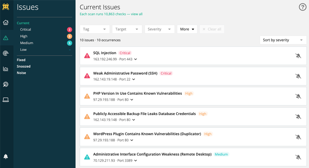This screenshot has height=168, width=309.
Task: Open the Target filter dropdown
Action: (x=127, y=29)
